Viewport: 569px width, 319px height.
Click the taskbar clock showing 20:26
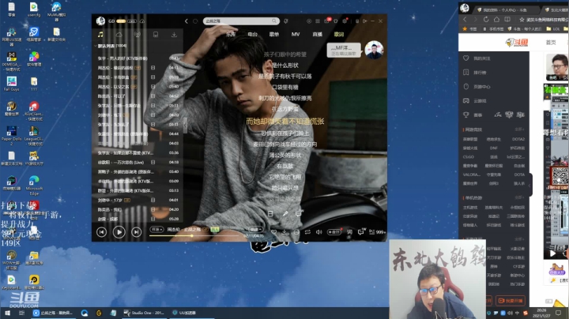541,313
